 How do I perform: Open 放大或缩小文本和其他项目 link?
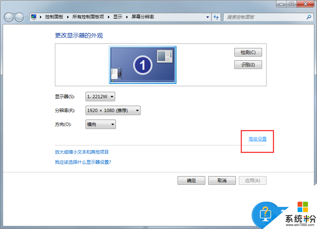coord(82,152)
